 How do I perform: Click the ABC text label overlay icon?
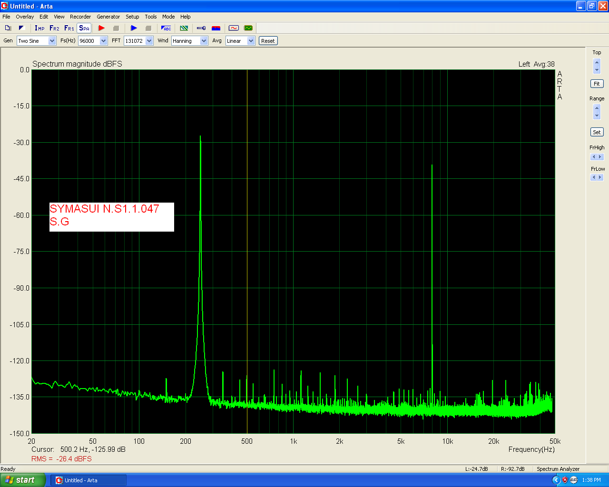[166, 28]
